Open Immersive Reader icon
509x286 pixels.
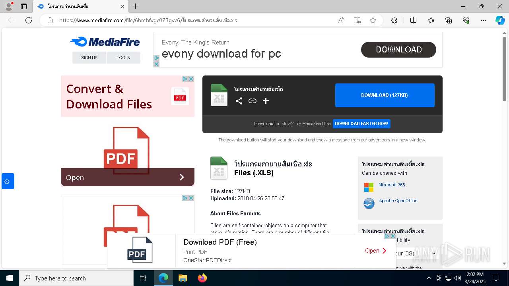(357, 20)
